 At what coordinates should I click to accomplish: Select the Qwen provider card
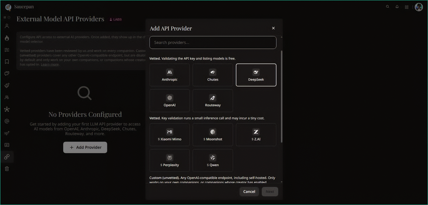pyautogui.click(x=213, y=161)
